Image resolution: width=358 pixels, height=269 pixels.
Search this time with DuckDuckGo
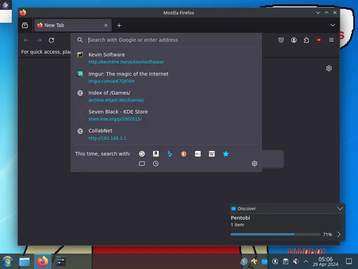point(184,154)
